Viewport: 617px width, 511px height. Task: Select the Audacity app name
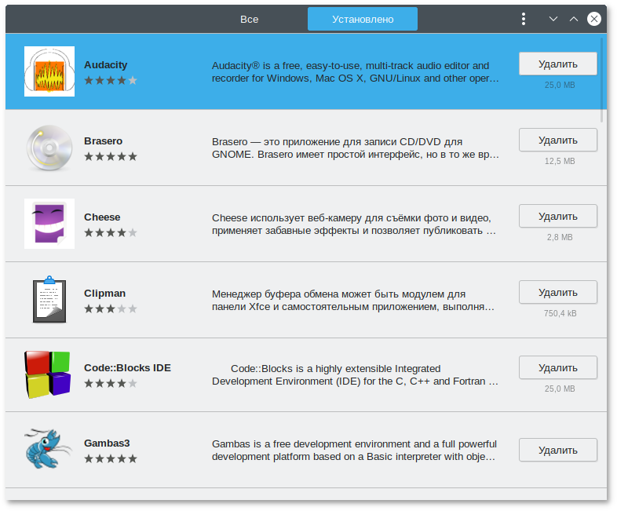(x=105, y=65)
